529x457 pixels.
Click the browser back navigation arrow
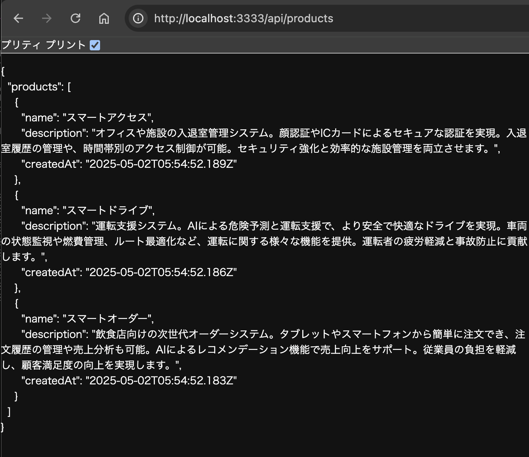point(18,18)
